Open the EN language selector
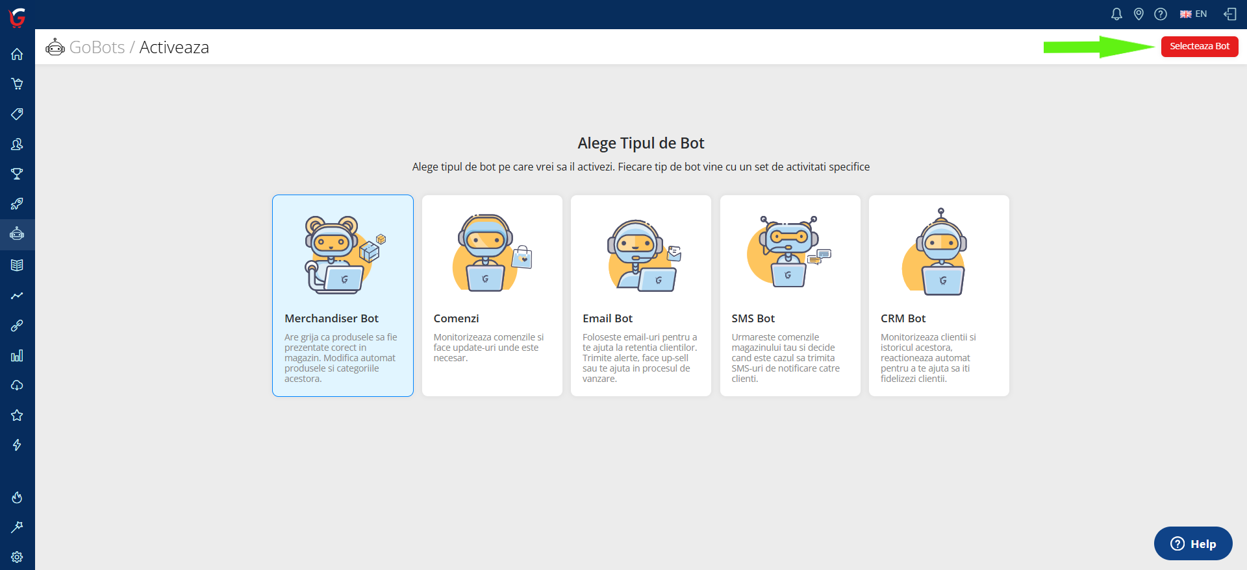This screenshot has width=1247, height=570. coord(1193,14)
